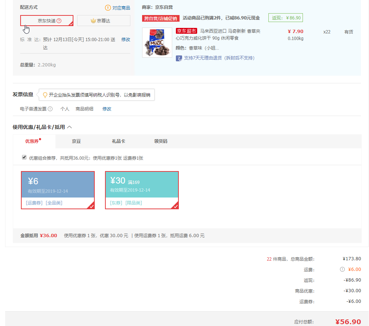Click the 京东超市 tag

click(187, 31)
